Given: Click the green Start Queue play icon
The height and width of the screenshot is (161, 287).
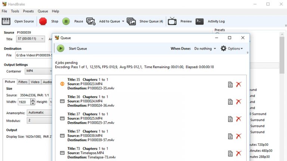Looking at the screenshot, I should click(x=61, y=48).
